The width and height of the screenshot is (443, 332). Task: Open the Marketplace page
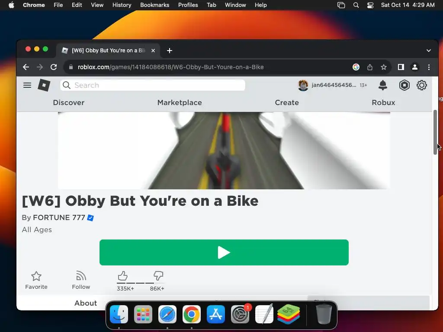(x=180, y=102)
